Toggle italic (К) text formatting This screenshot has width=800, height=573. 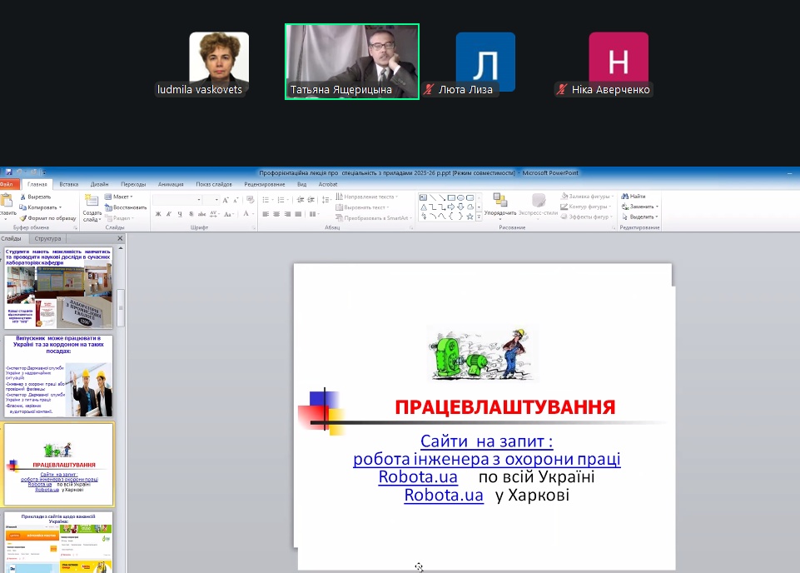coord(169,215)
